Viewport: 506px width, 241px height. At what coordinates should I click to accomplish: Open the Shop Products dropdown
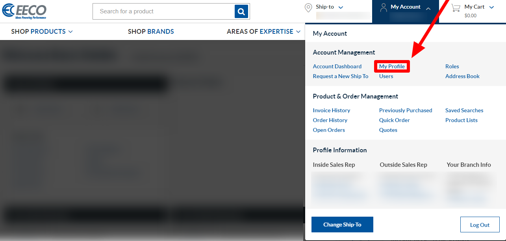coord(42,31)
